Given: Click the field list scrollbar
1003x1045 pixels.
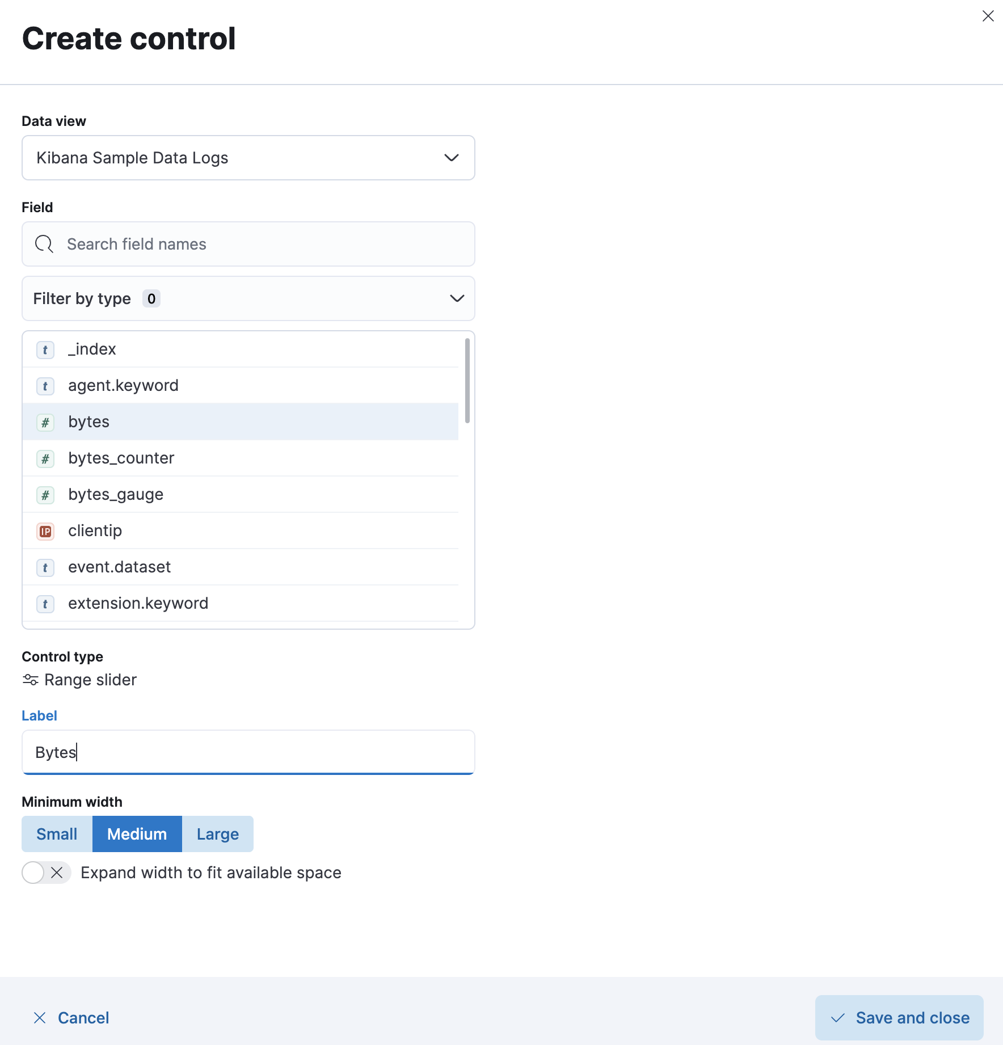Looking at the screenshot, I should [467, 381].
